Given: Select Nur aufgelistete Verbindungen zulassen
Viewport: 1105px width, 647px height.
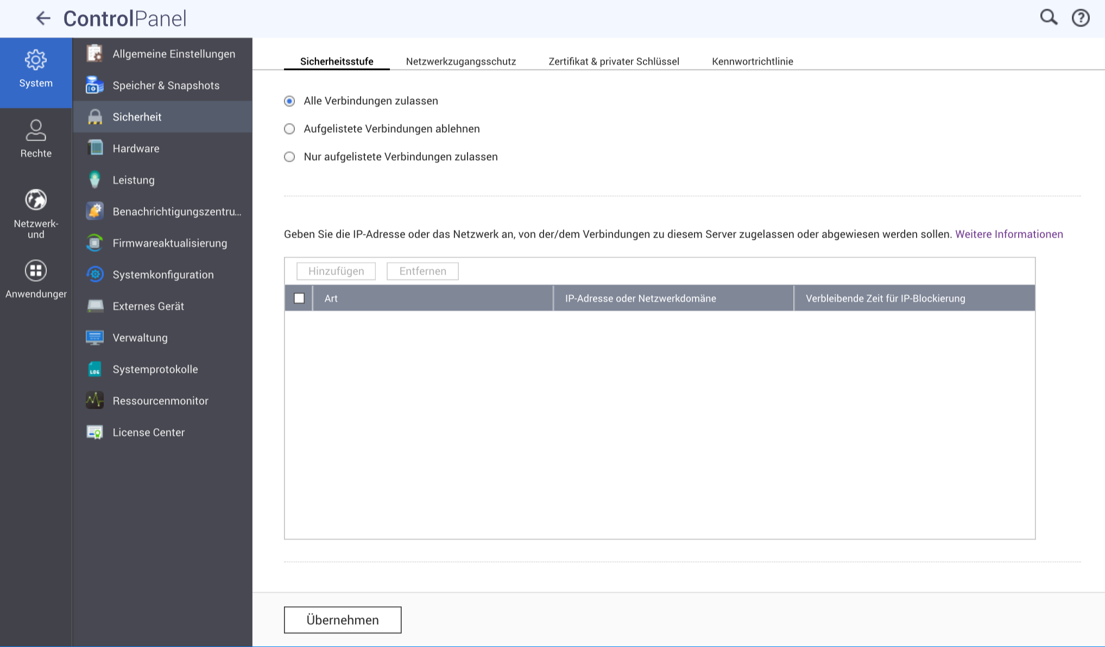Looking at the screenshot, I should 289,157.
